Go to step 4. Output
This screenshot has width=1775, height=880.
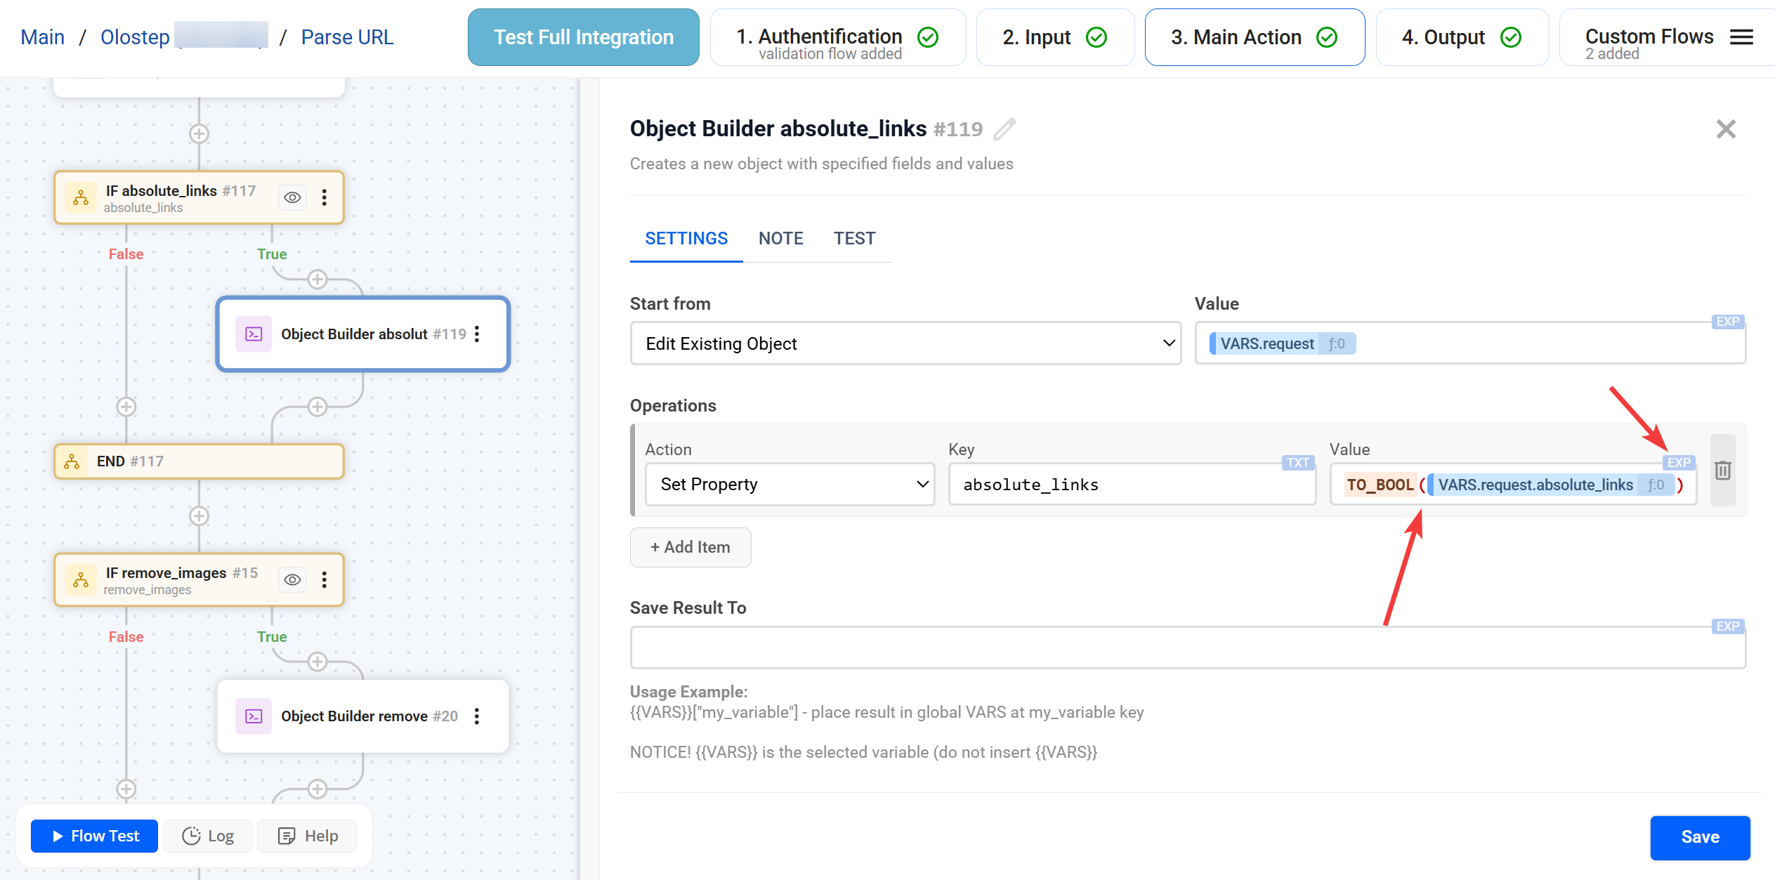(1461, 37)
